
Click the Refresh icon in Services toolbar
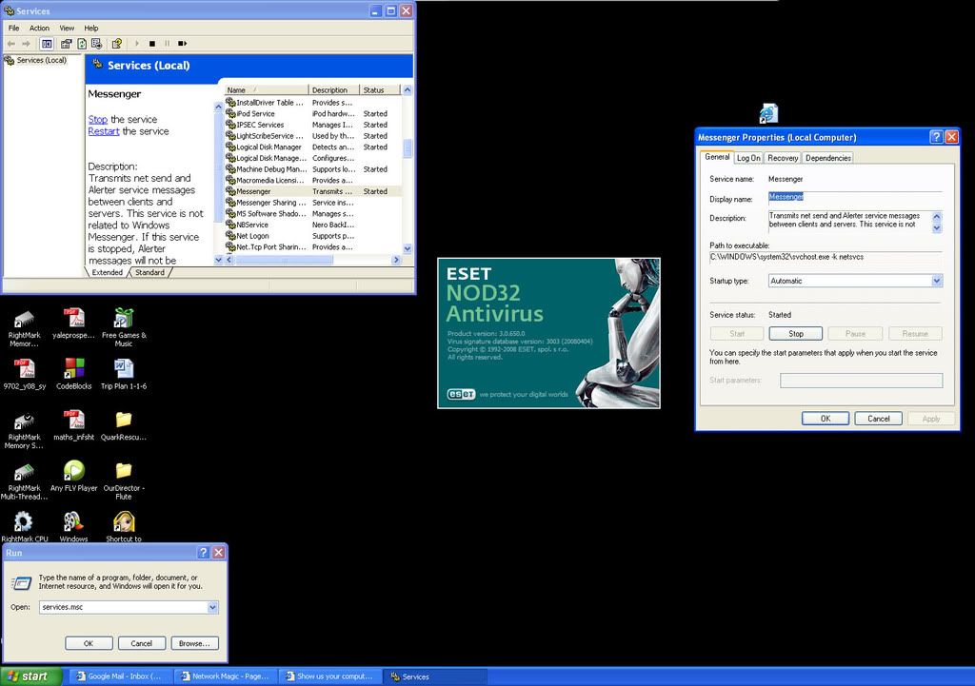(x=82, y=43)
